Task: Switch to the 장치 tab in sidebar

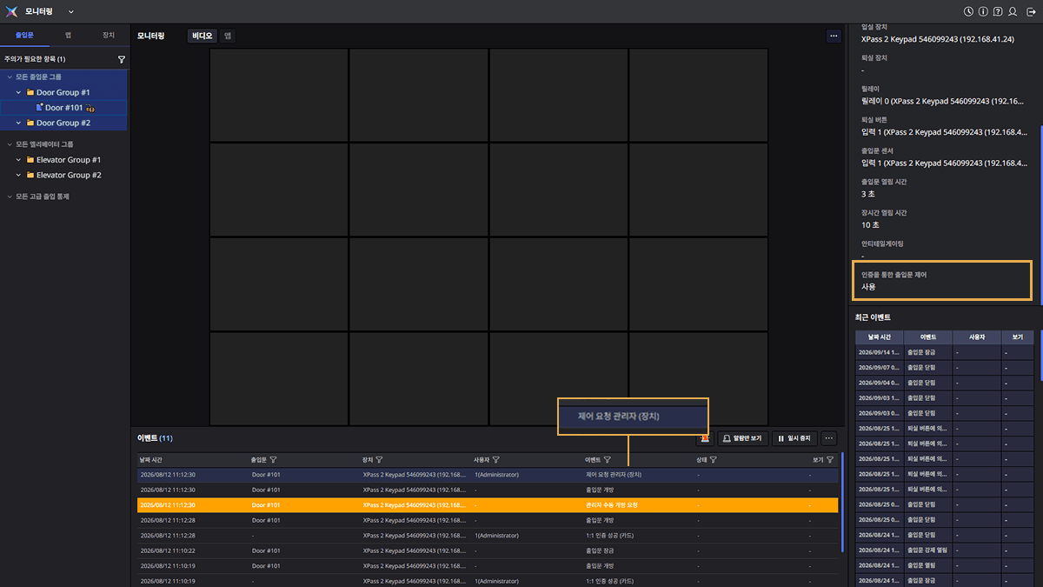Action: click(108, 36)
